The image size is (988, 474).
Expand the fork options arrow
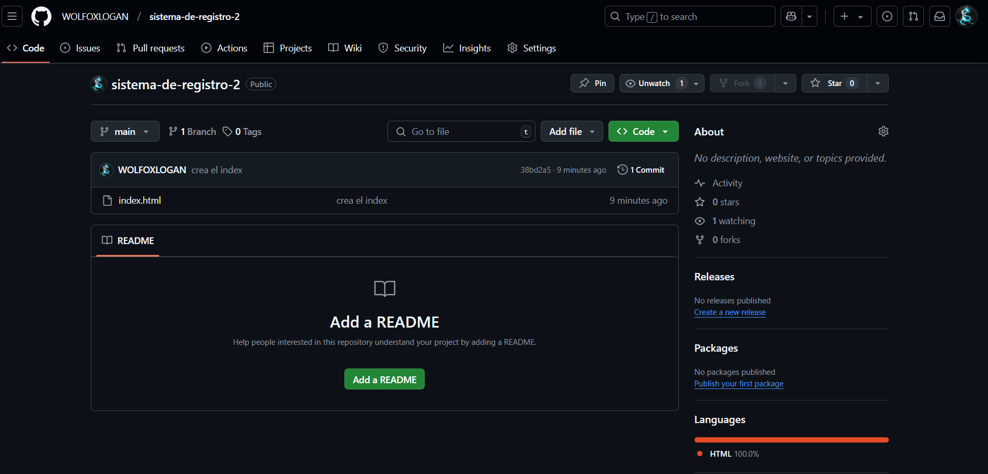785,83
